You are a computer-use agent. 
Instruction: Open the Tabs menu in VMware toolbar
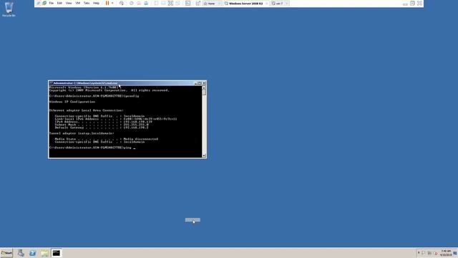(x=87, y=3)
